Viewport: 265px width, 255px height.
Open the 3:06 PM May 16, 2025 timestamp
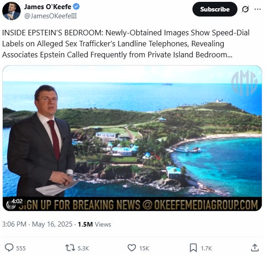pos(37,224)
